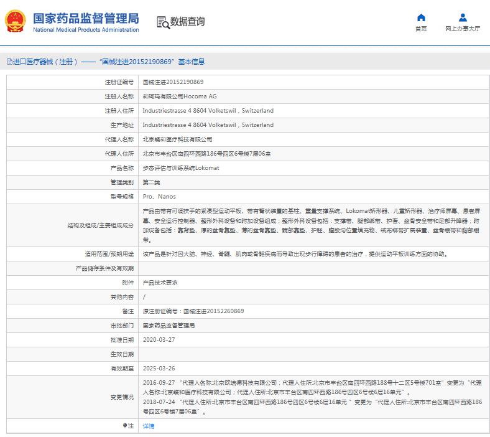Click the bullet icon beside 注 label
Viewport: 490px width, 437px height.
point(125,426)
